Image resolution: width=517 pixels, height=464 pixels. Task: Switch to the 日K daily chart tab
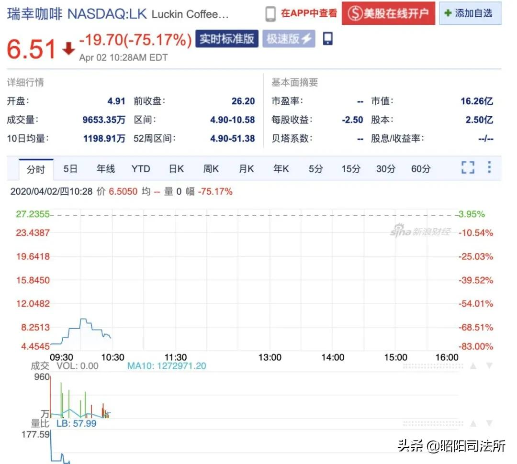click(176, 168)
